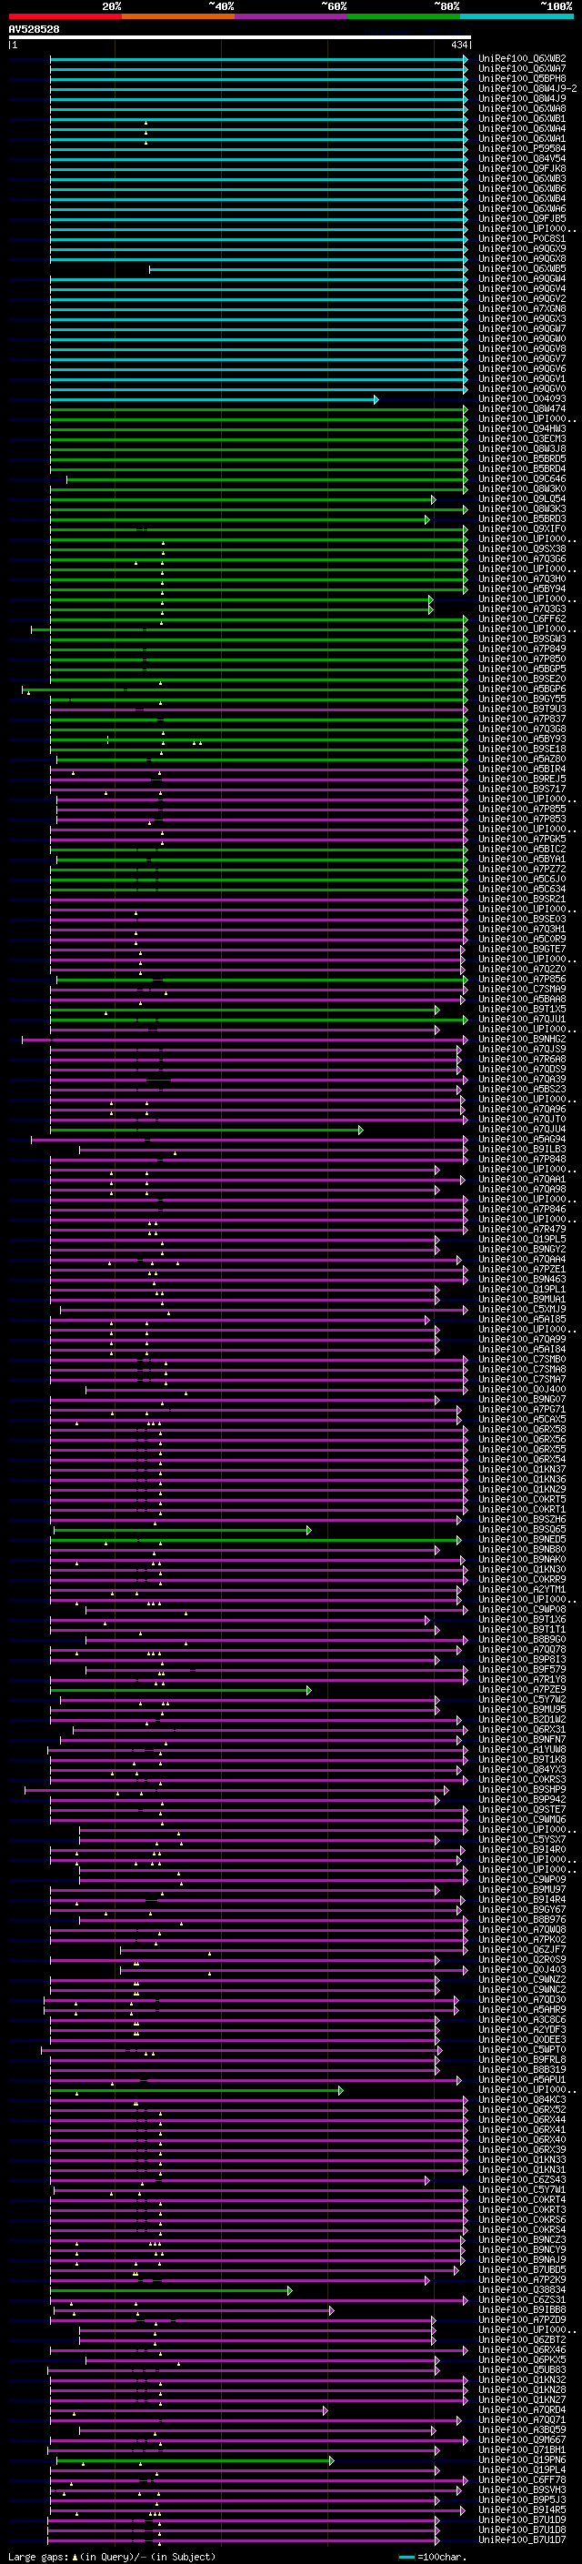Select the UniRef100_Q3ECM3 label
Image resolution: width=582 pixels, height=2564 pixels.
[522, 439]
